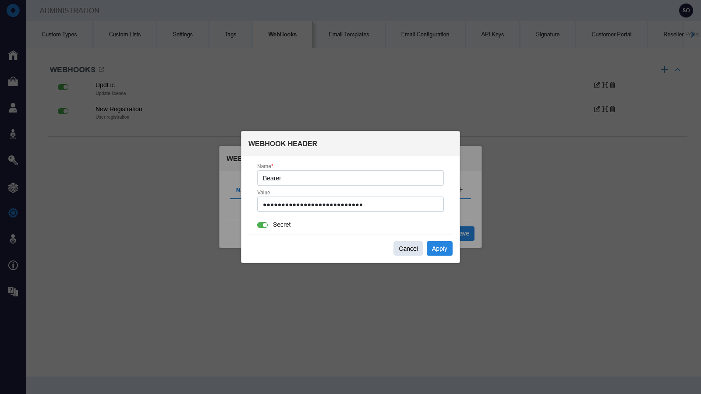Apply the webhook header changes
This screenshot has width=701, height=394.
pyautogui.click(x=439, y=249)
